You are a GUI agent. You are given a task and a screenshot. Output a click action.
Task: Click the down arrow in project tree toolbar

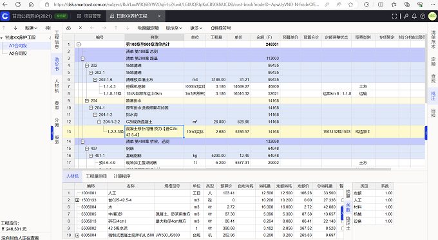pos(15,28)
